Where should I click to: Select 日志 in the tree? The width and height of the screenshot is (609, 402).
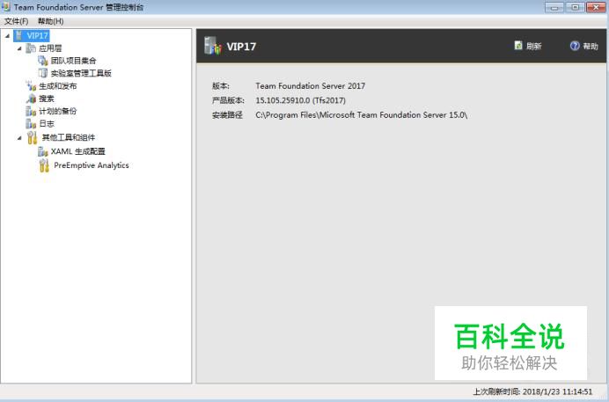[47, 124]
